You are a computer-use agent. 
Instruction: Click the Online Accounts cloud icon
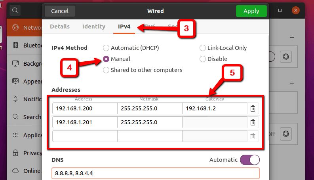coord(16,171)
